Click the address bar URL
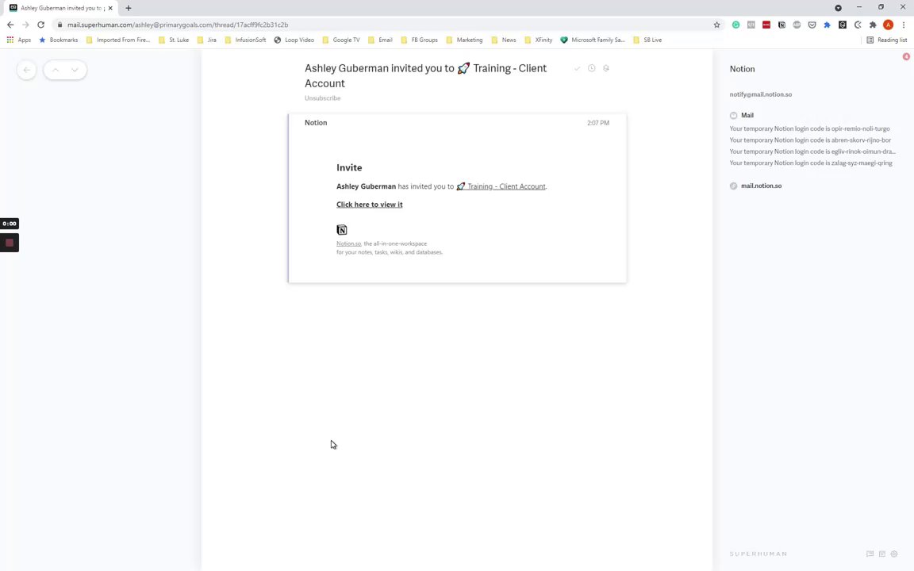This screenshot has height=571, width=914. point(178,25)
